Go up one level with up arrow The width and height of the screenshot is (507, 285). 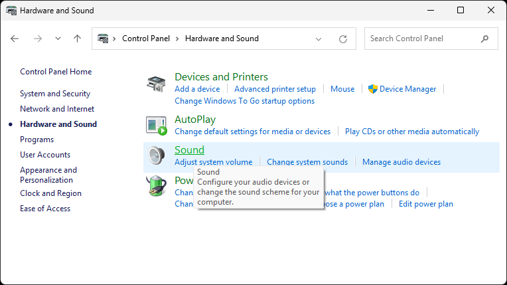(x=78, y=39)
